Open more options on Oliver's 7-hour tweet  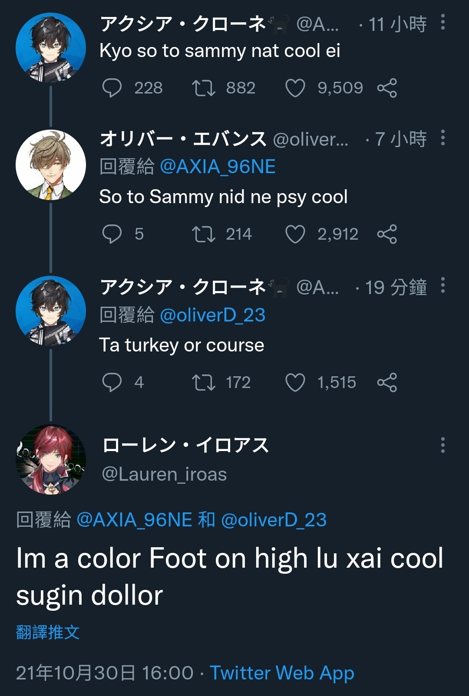pyautogui.click(x=443, y=137)
